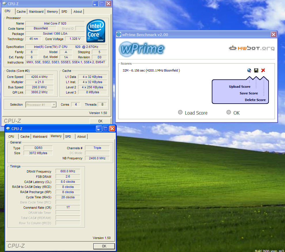The width and height of the screenshot is (285, 252).
Task: Click the Package value Socket 1366 LGA
Action: [55, 33]
